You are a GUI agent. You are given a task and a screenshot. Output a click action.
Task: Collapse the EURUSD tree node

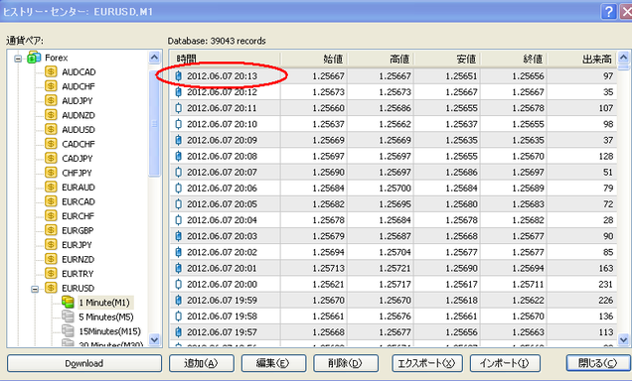tap(35, 289)
